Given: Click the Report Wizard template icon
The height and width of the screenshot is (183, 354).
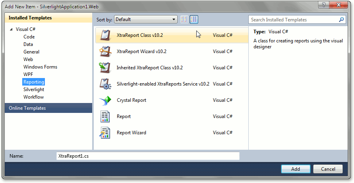Looking at the screenshot, I should [x=105, y=133].
